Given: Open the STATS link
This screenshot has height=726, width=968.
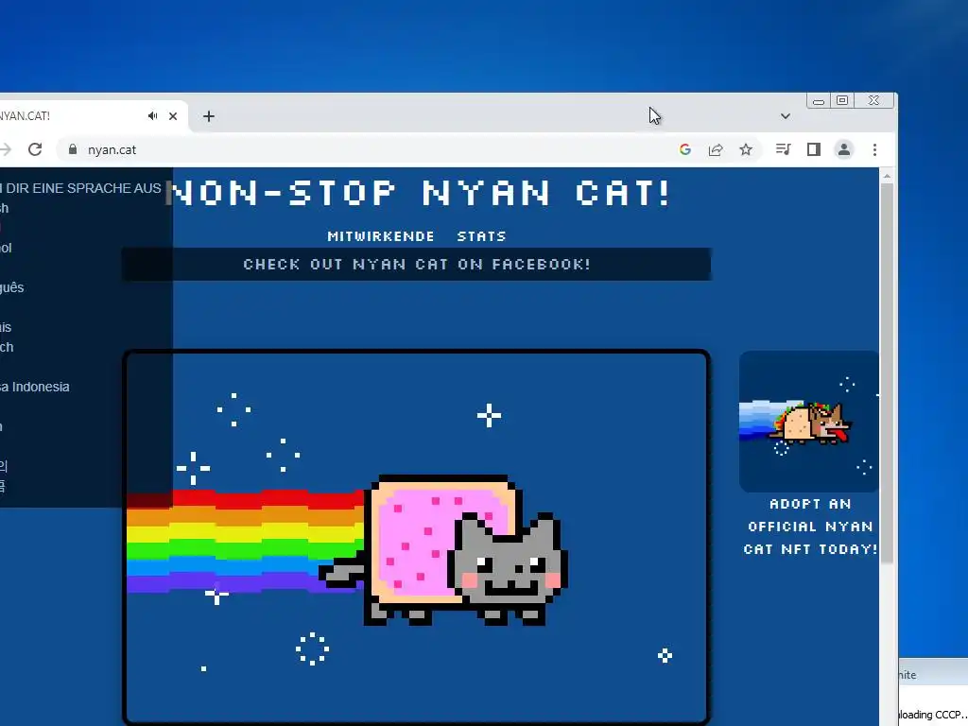Looking at the screenshot, I should point(481,236).
